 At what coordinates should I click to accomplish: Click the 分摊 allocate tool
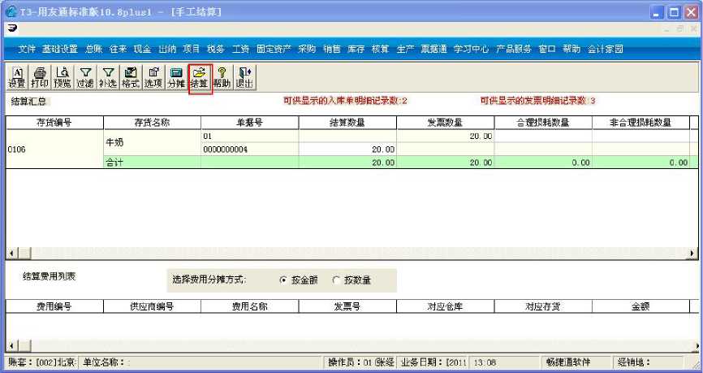click(176, 78)
